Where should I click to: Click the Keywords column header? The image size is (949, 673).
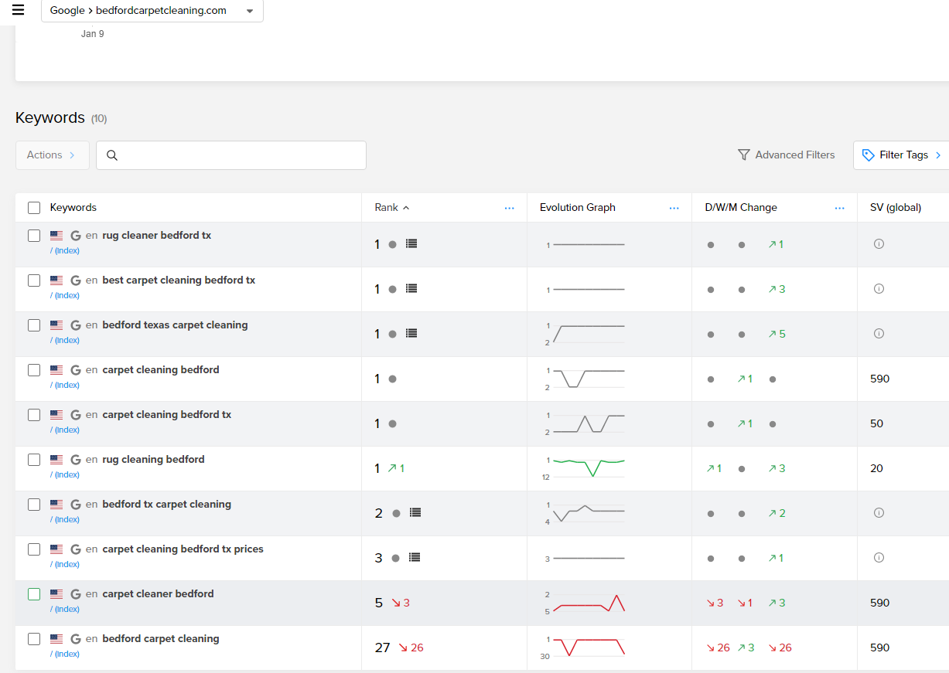[x=73, y=208]
